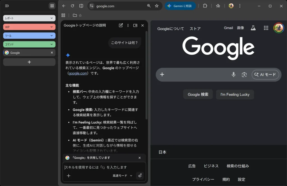Image resolution: width=287 pixels, height=186 pixels.
Task: Open Gemini panel more options
Action: (x=128, y=25)
